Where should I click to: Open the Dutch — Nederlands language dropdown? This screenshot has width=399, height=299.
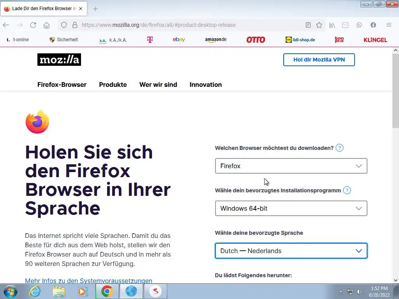291,251
